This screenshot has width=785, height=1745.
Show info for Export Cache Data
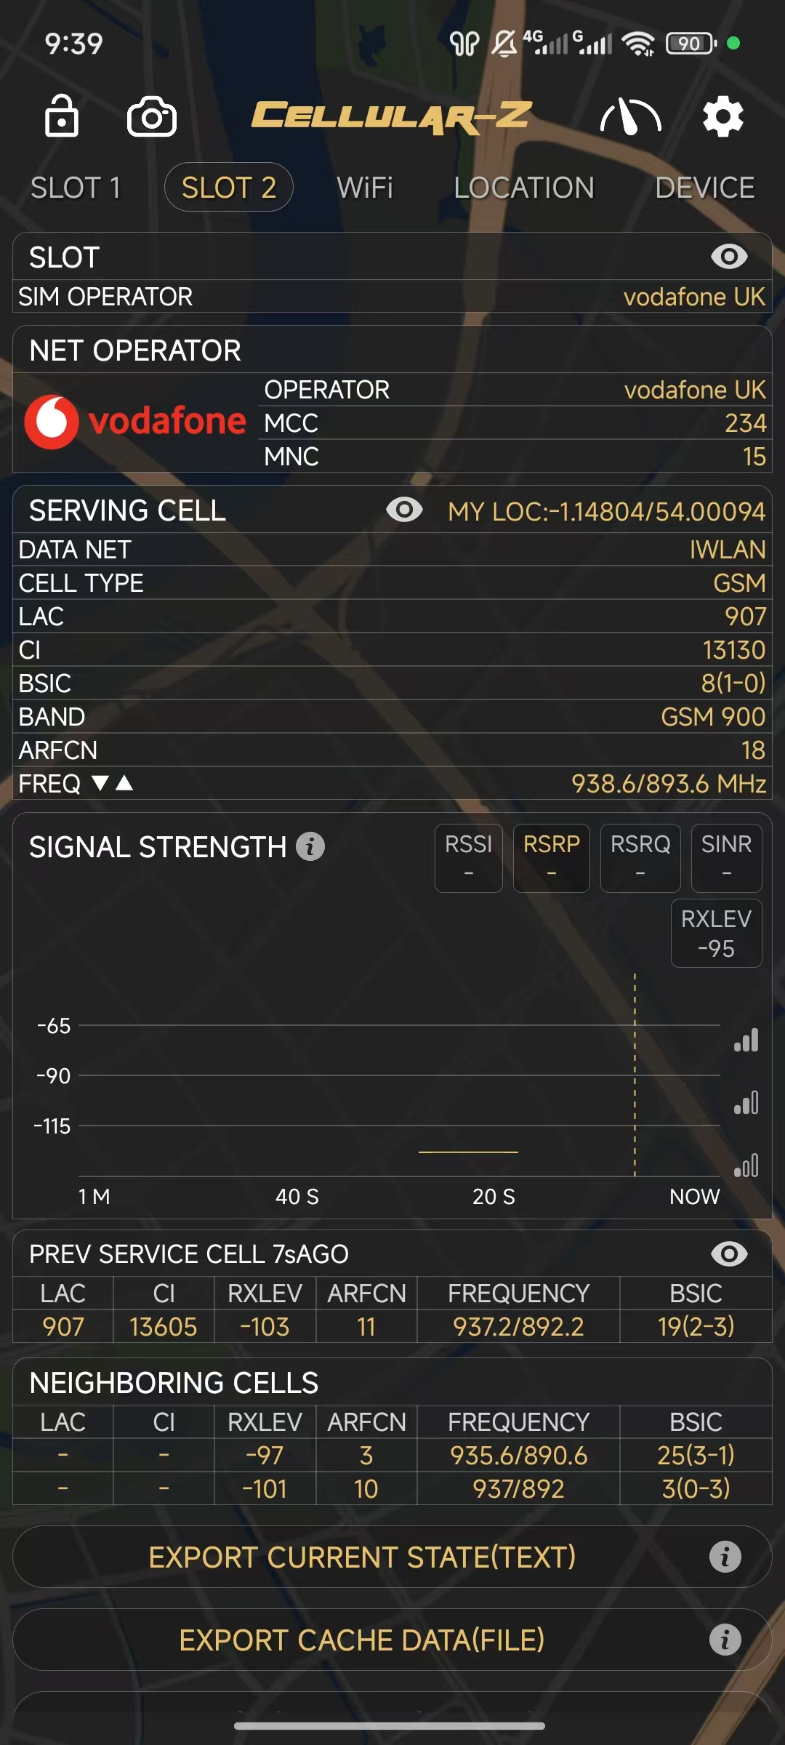point(725,1640)
